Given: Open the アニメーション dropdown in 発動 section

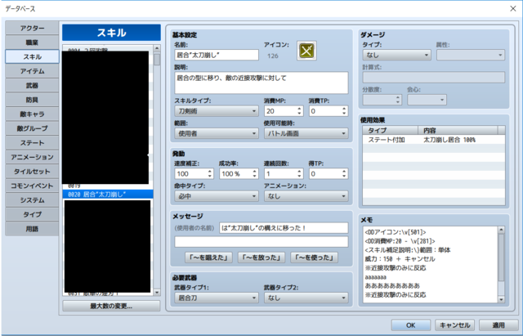Looking at the screenshot, I should 306,196.
